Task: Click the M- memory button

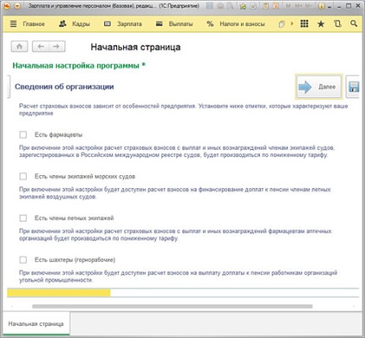Action: tap(309, 6)
